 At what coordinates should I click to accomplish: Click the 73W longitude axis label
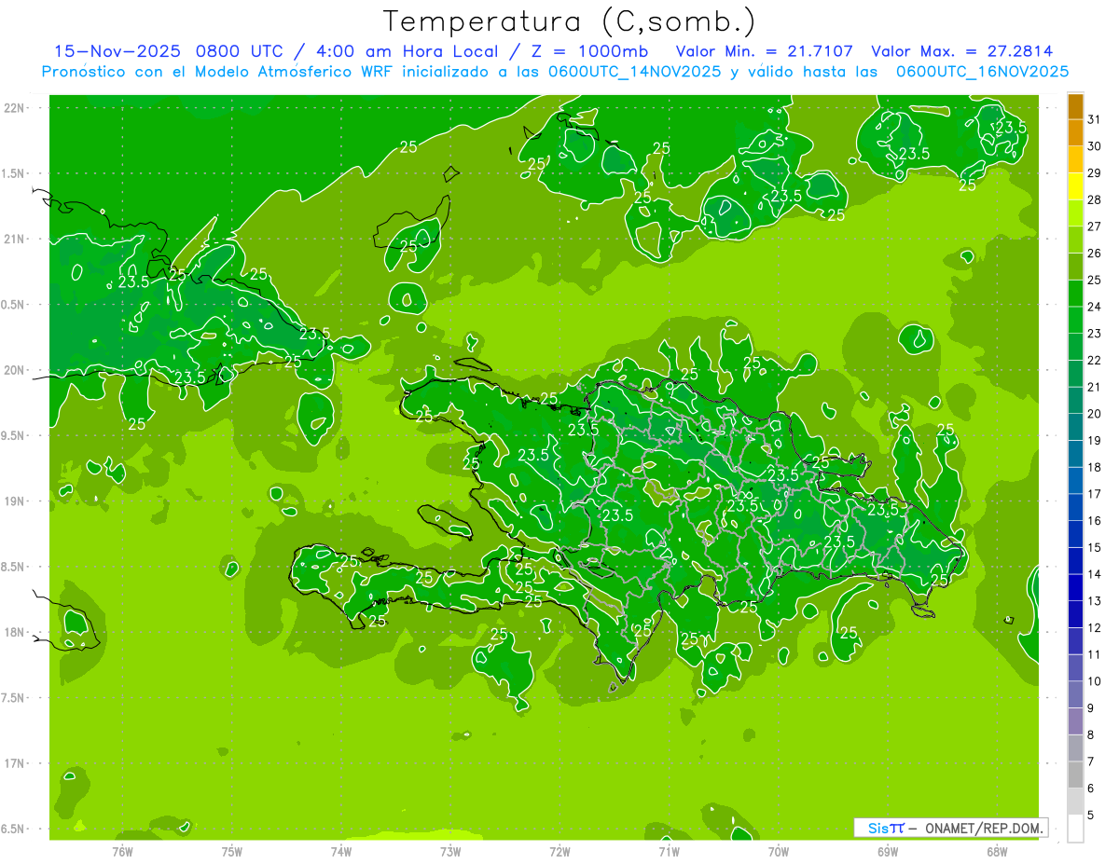click(449, 851)
